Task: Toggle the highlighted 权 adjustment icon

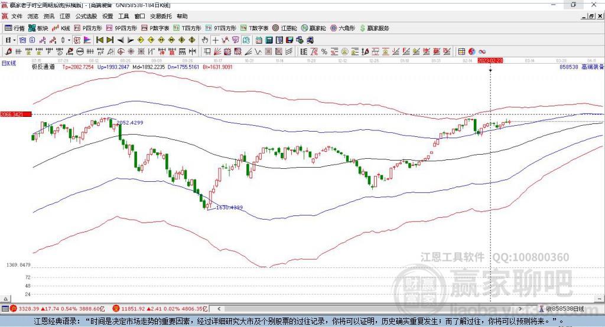Action: pos(77,40)
